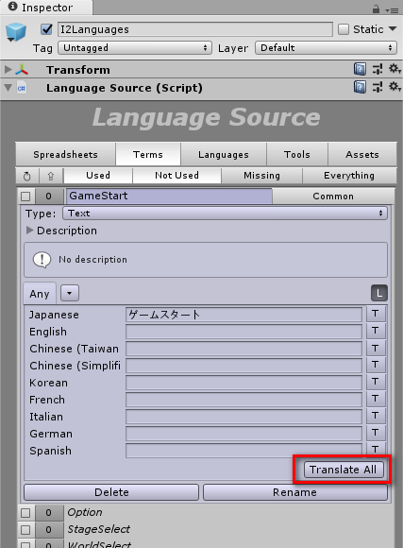Open the Assets tab
403x548 pixels.
click(362, 154)
